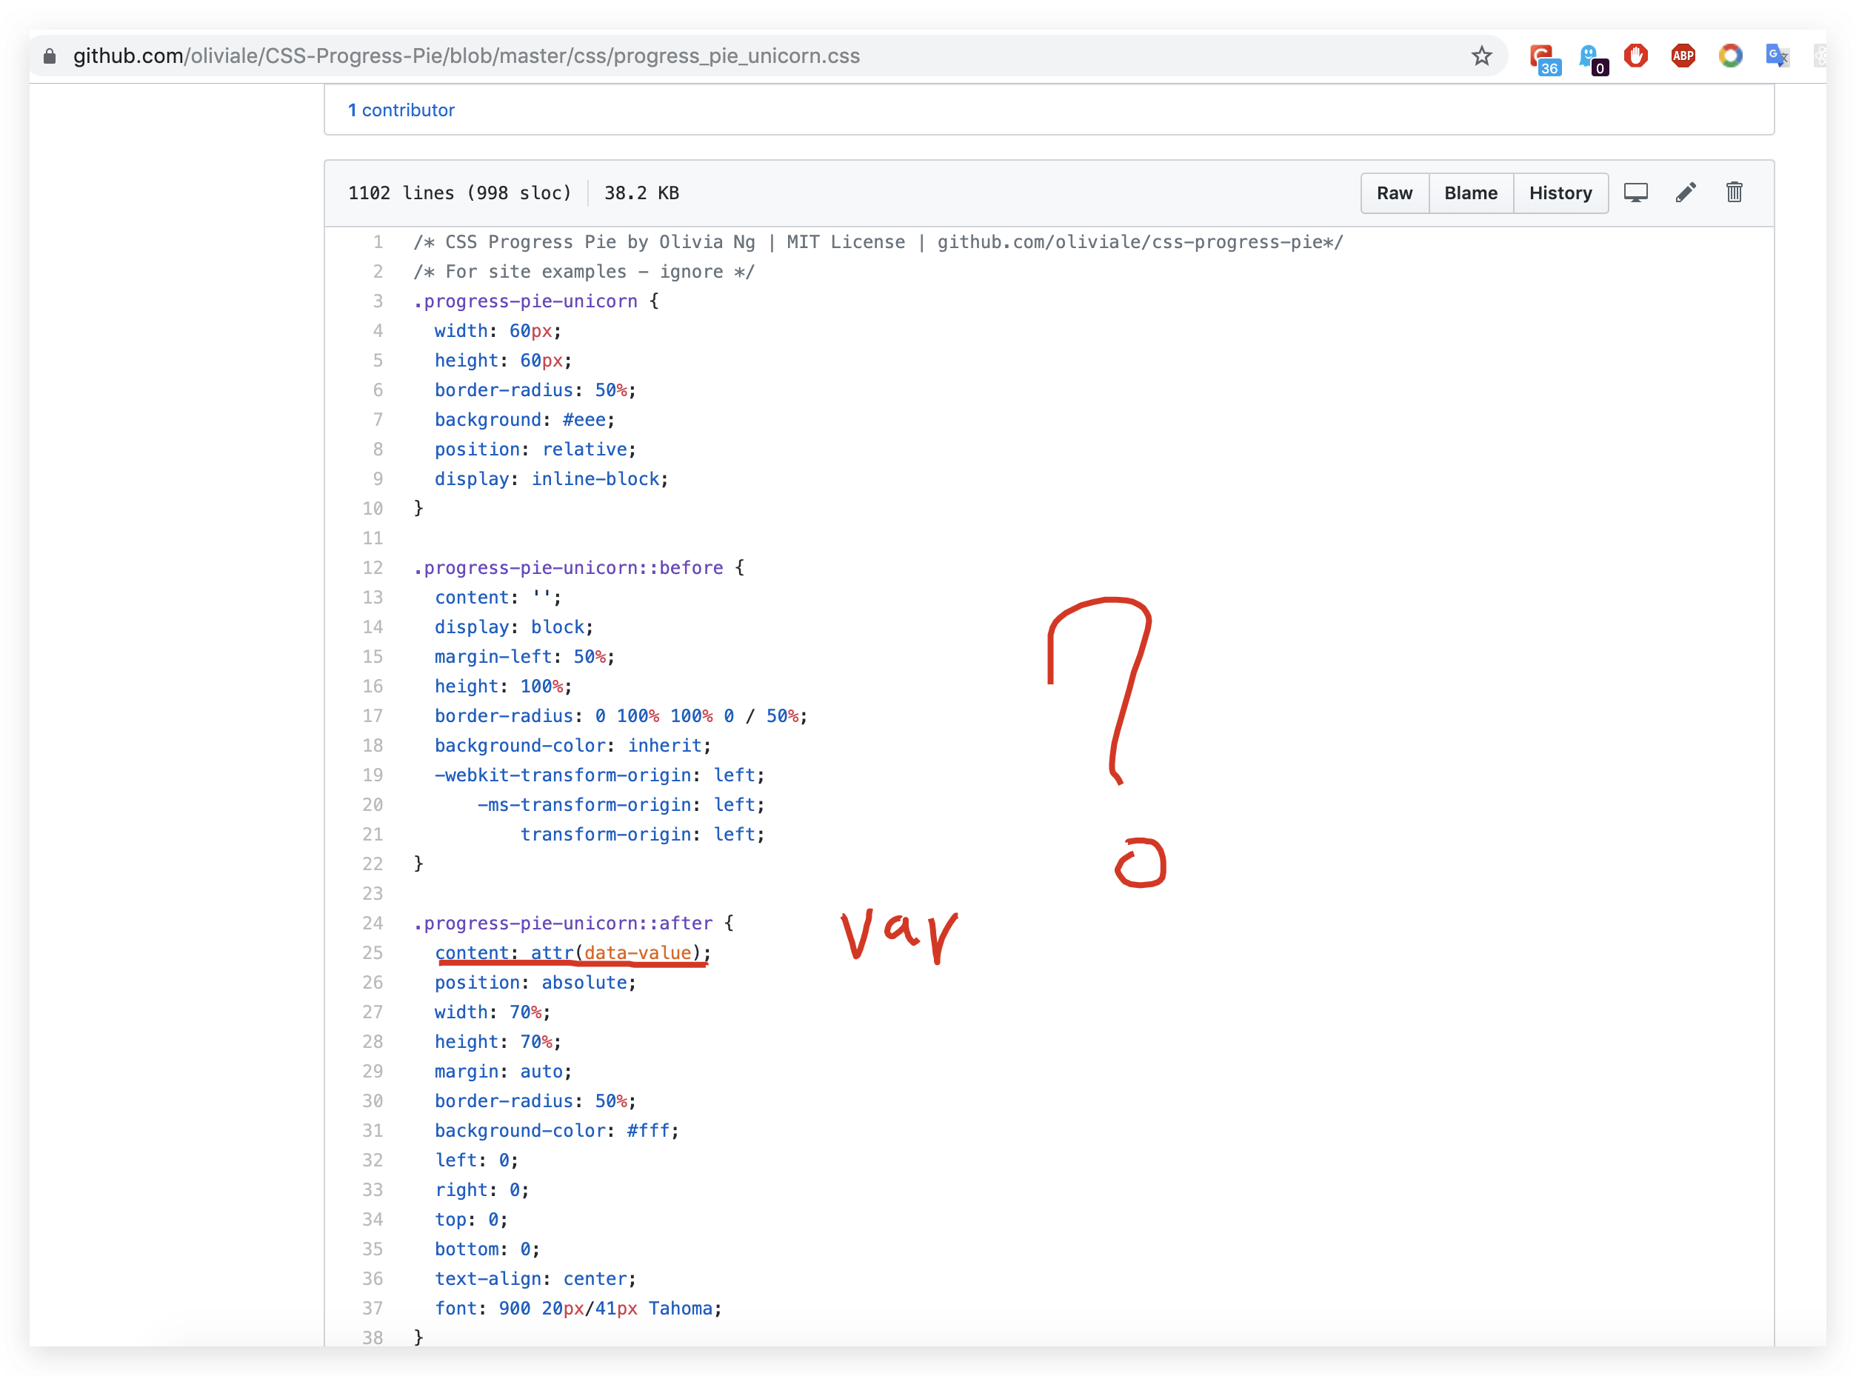Select line number 1
Image resolution: width=1856 pixels, height=1376 pixels.
pos(378,242)
